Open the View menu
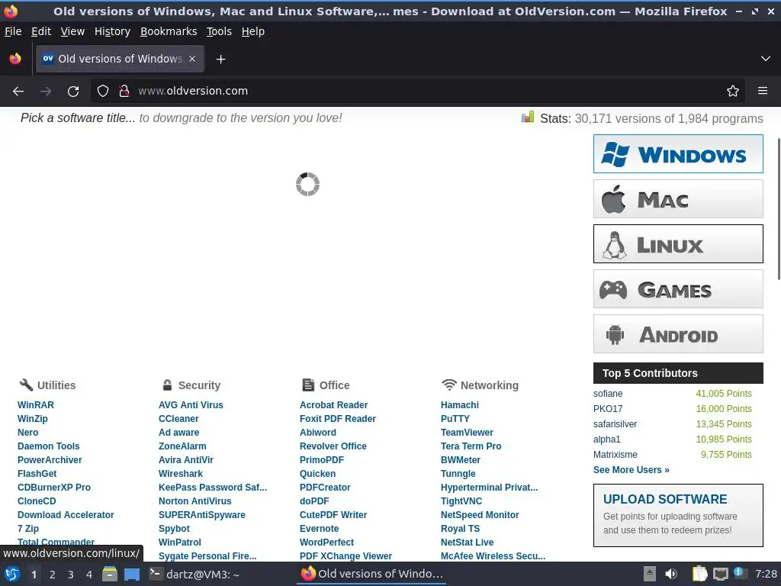Viewport: 781px width, 586px height. 72,31
